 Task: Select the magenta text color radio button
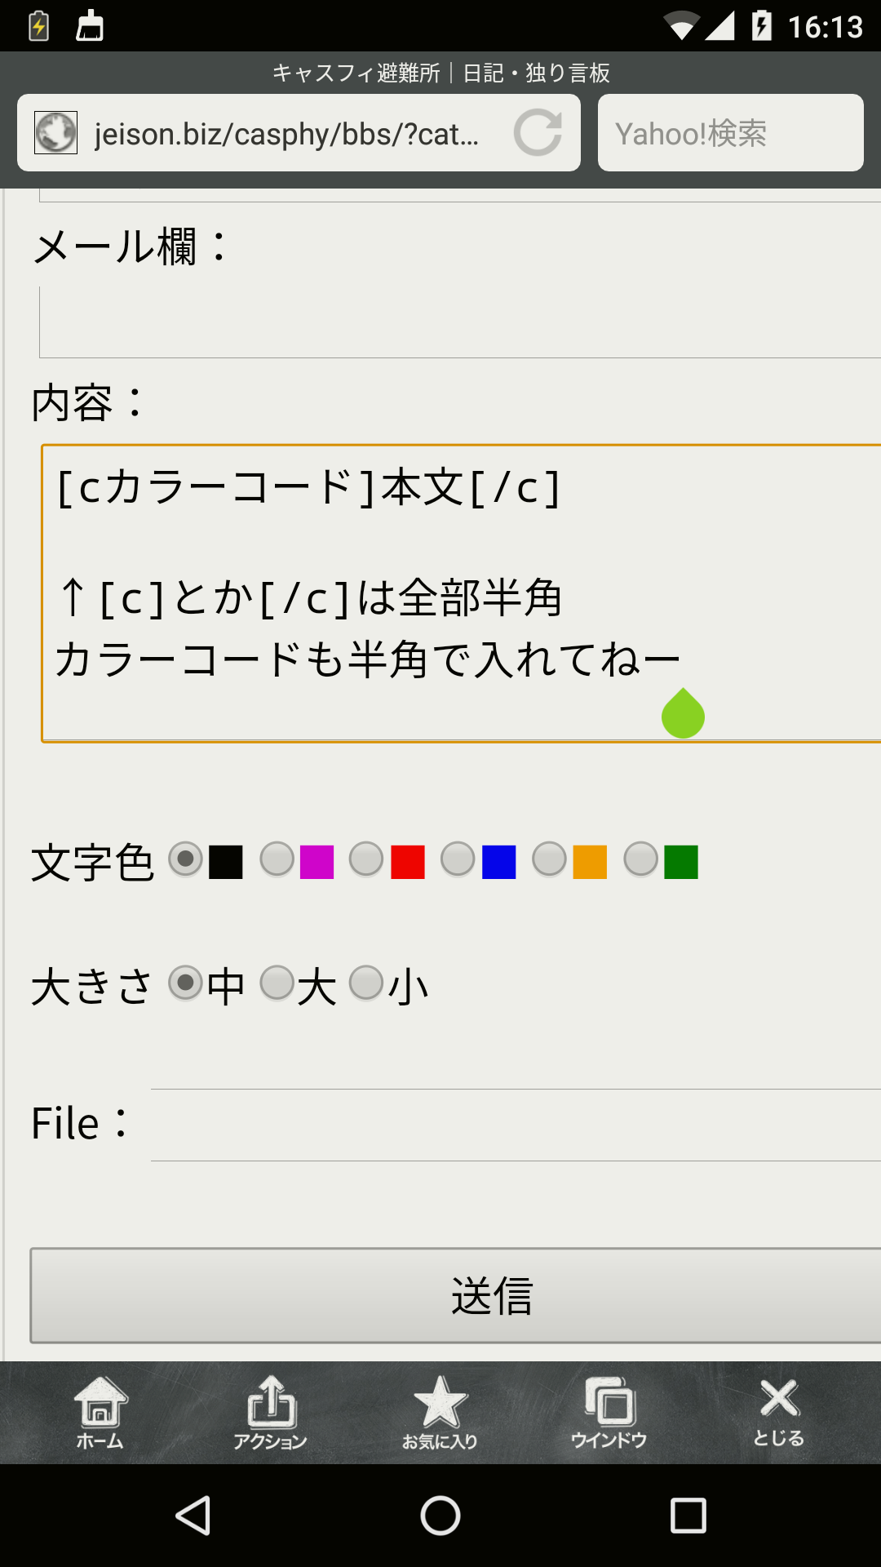[277, 860]
